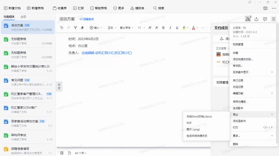The image size is (279, 156).
Task: Open font color dropdown arrow
Action: (197, 28)
